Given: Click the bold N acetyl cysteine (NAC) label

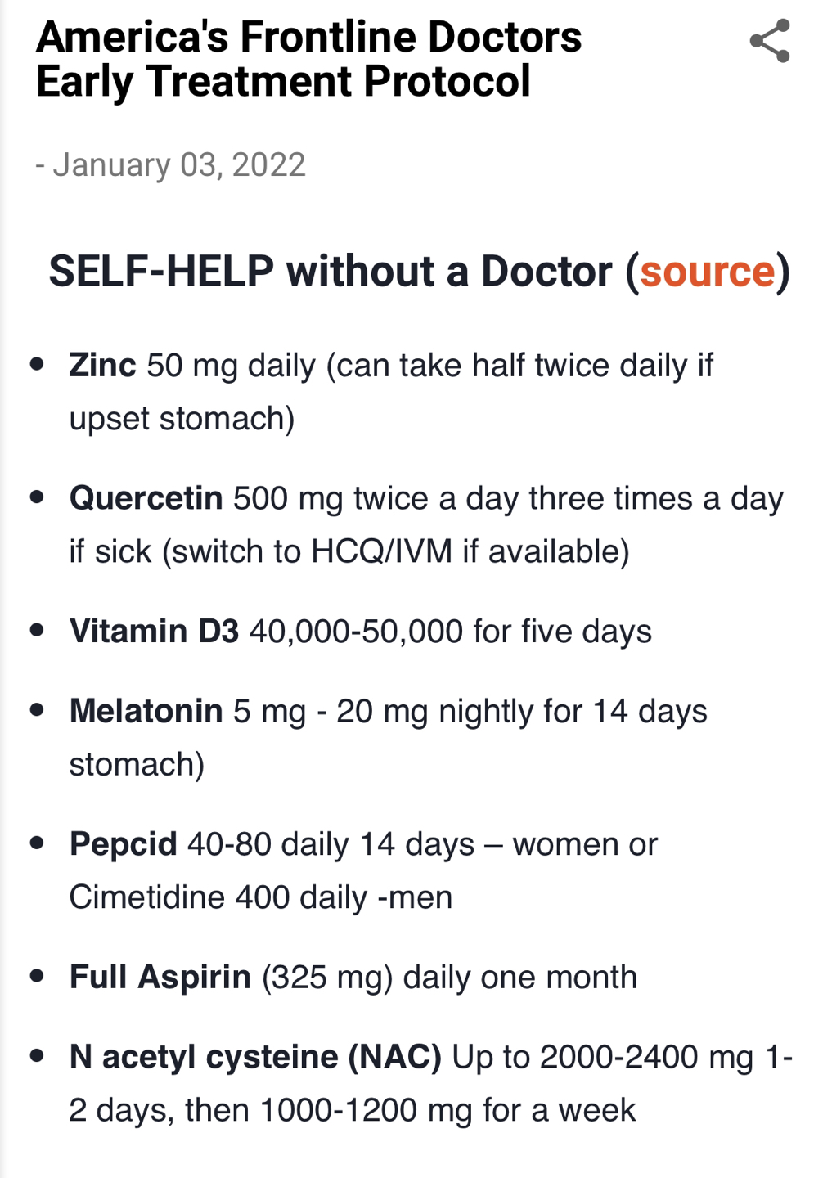Looking at the screenshot, I should pos(255,1057).
